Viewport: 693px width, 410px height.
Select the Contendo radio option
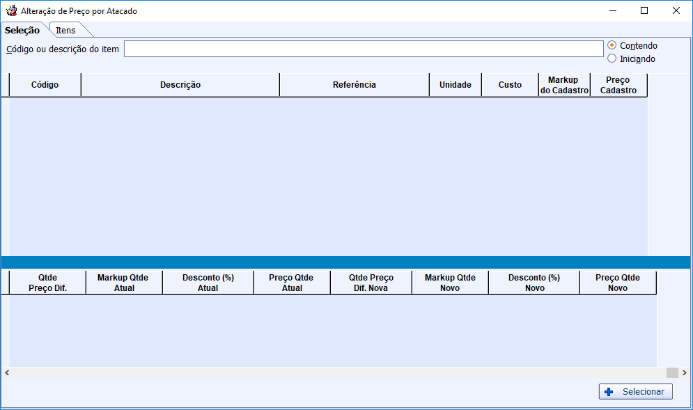pos(612,46)
